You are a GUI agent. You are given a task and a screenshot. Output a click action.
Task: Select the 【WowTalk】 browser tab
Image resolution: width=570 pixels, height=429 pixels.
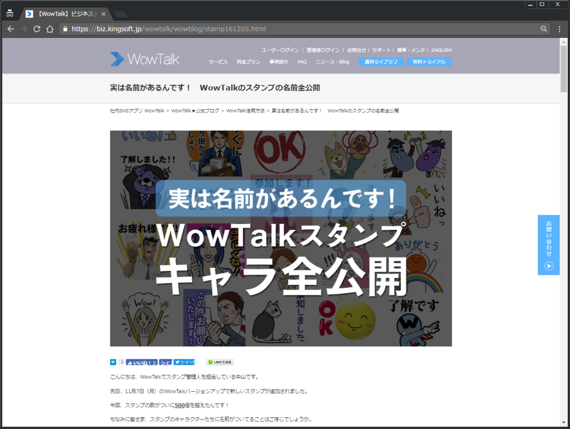point(66,14)
